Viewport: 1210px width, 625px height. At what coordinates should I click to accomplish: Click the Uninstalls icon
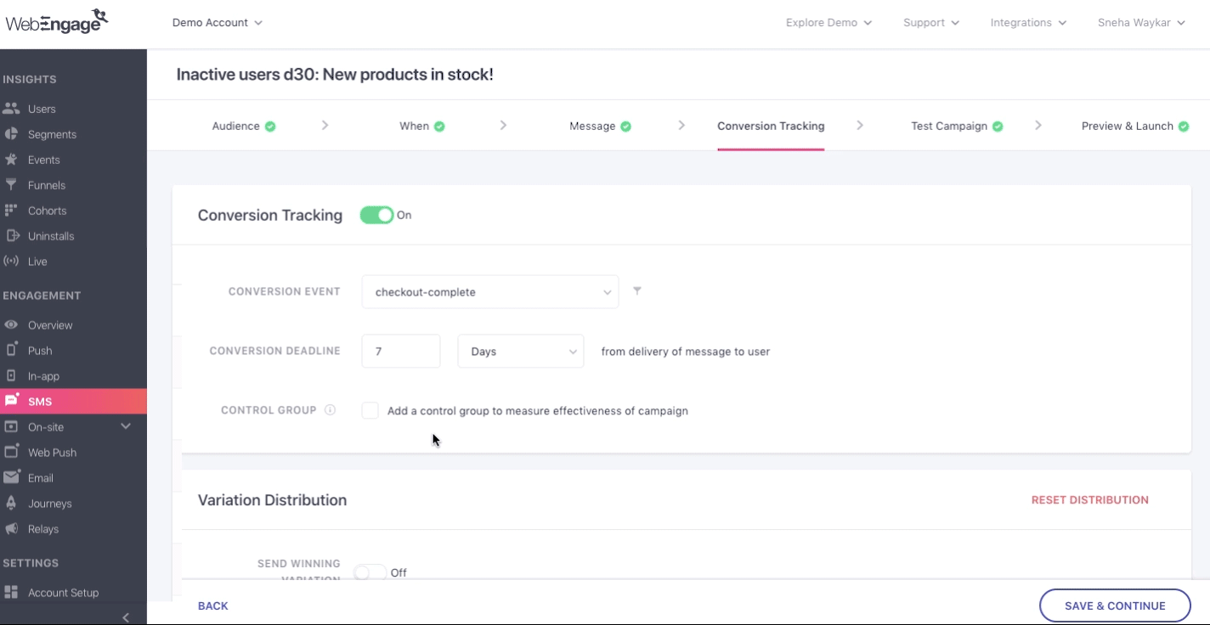12,236
